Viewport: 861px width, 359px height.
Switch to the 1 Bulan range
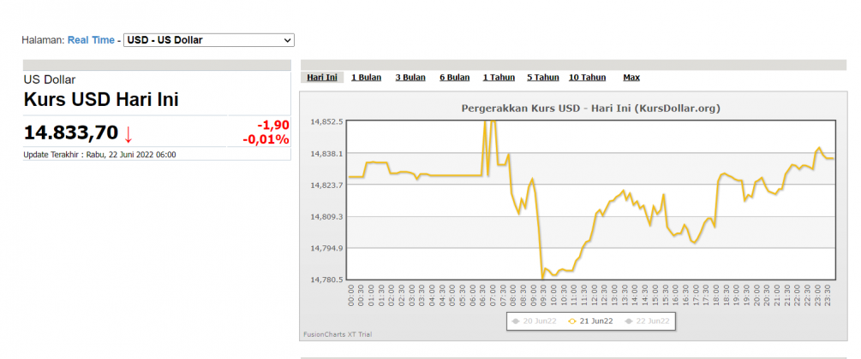[366, 77]
